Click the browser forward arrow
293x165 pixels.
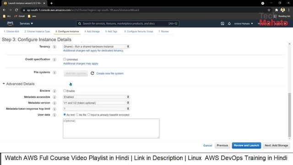tap(10, 10)
